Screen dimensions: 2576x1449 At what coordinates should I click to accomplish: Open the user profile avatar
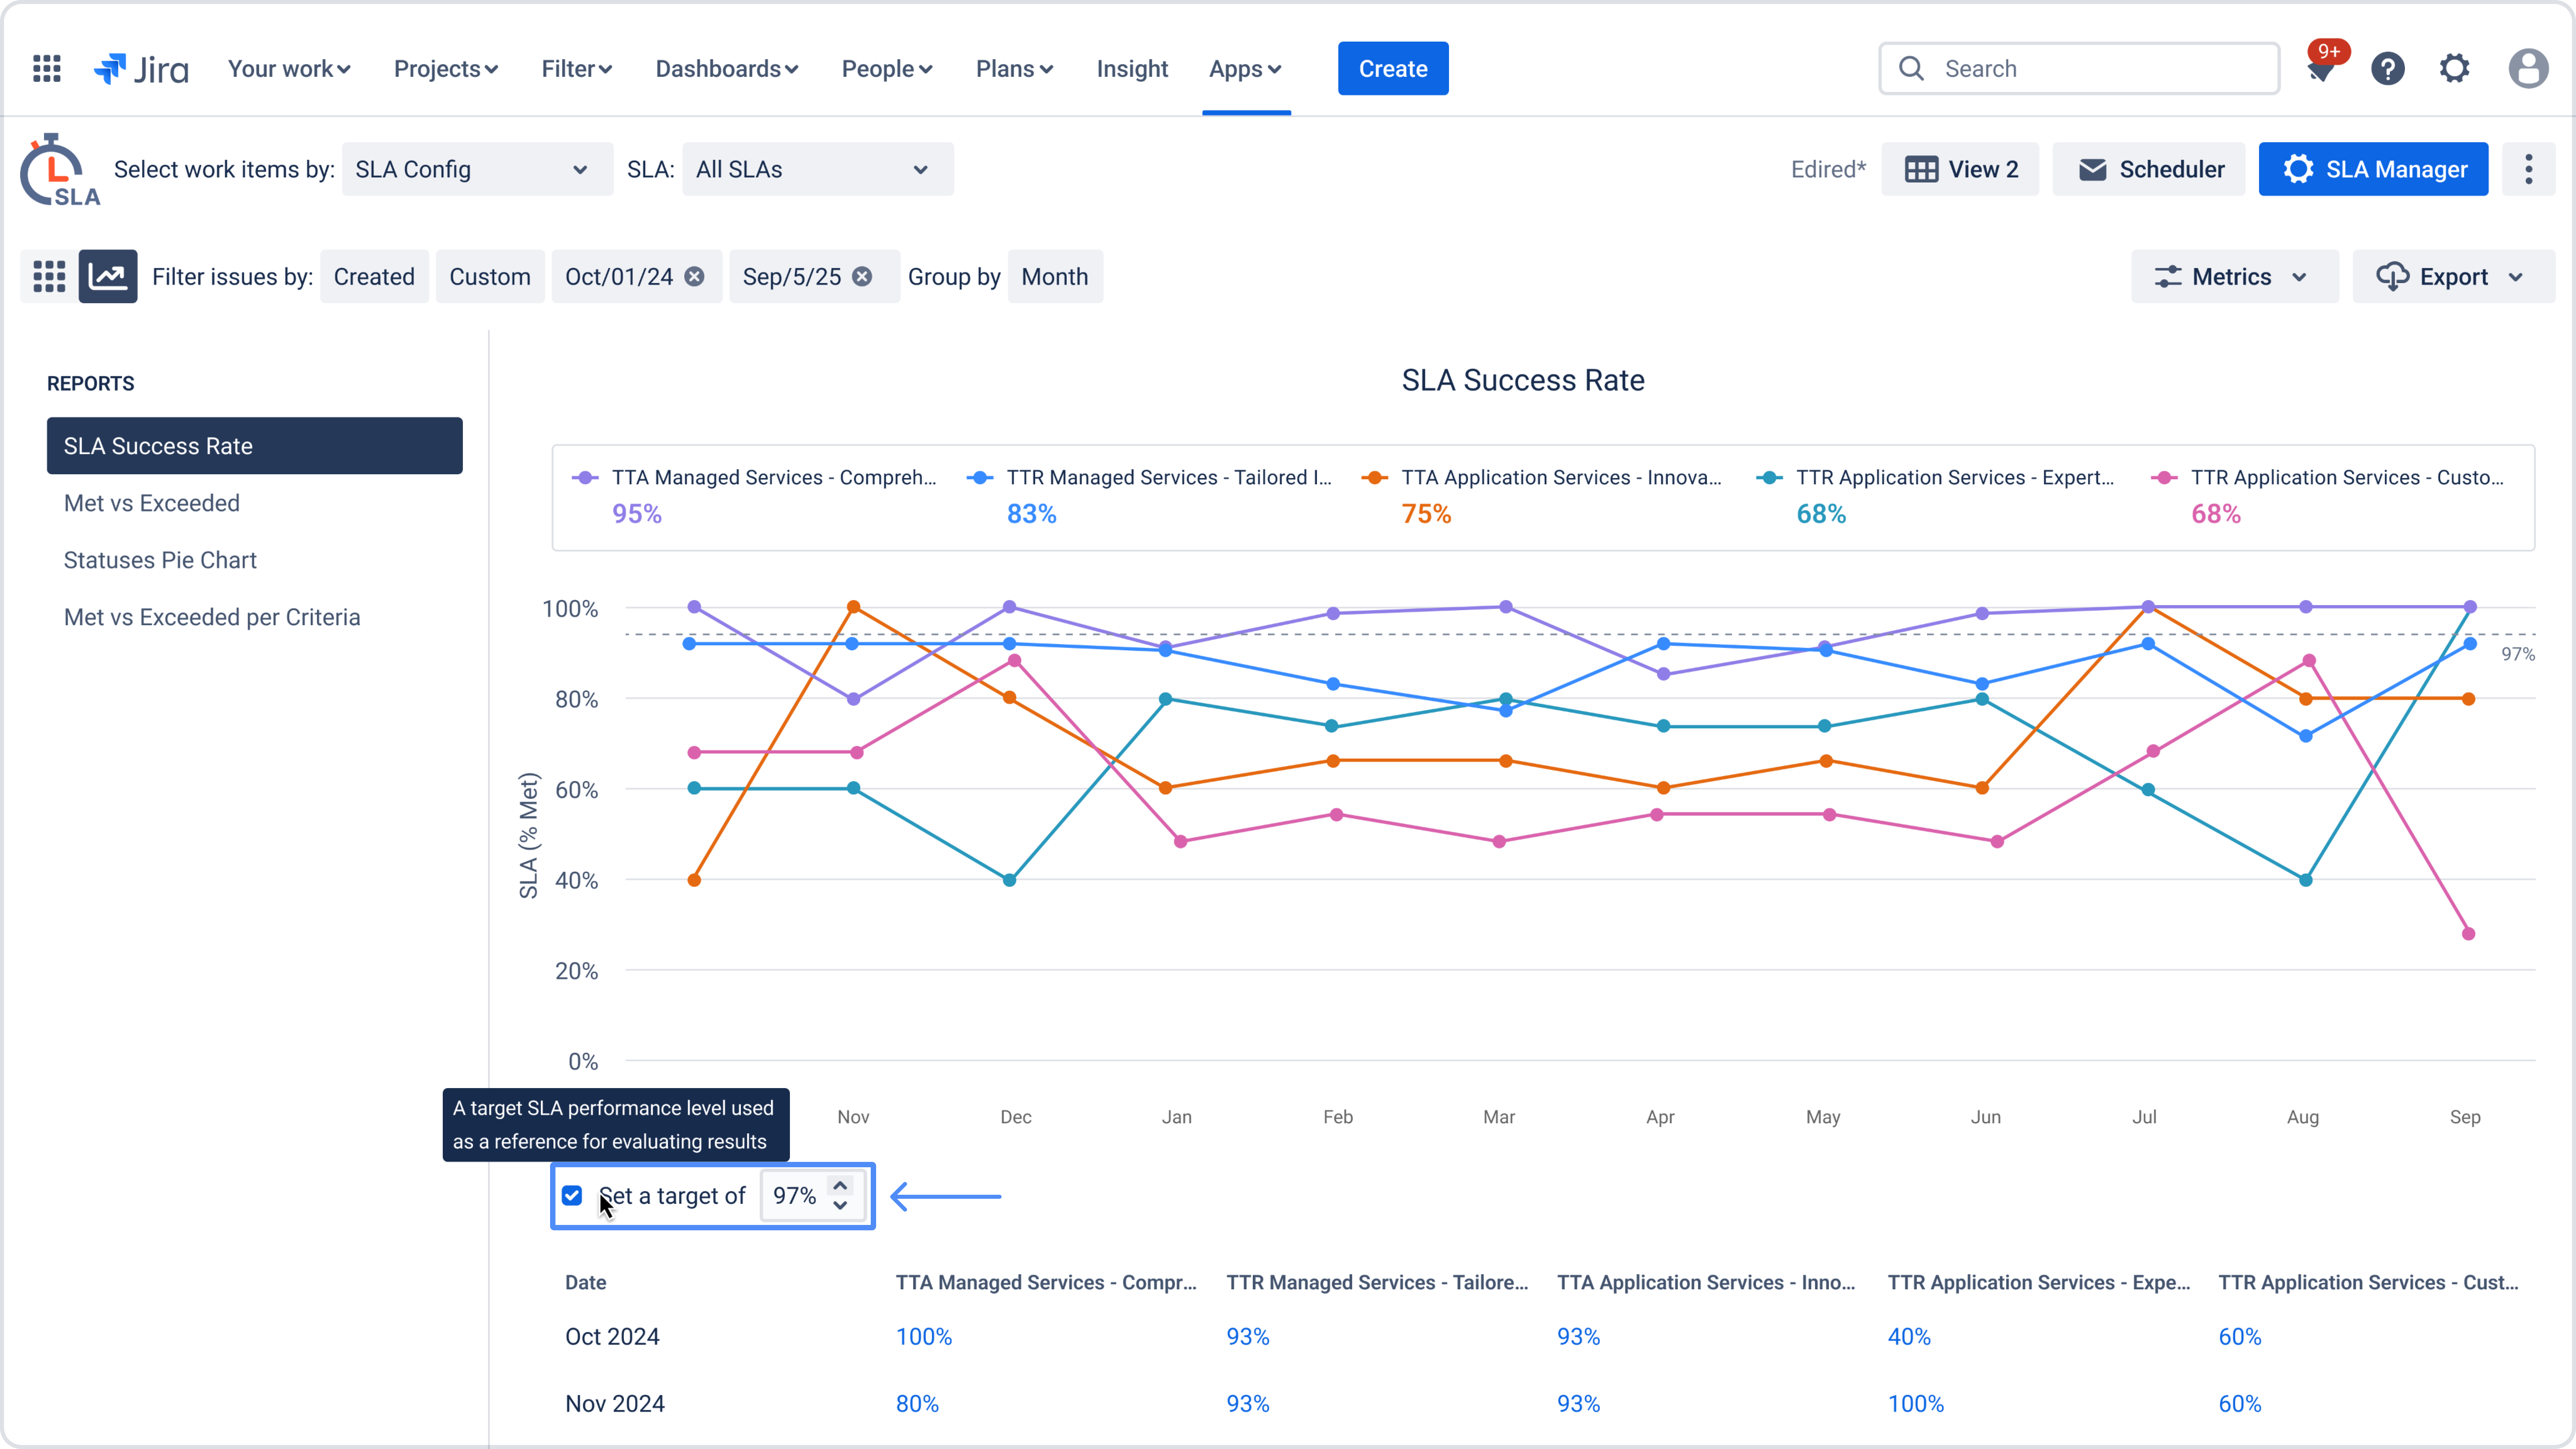click(x=2528, y=68)
